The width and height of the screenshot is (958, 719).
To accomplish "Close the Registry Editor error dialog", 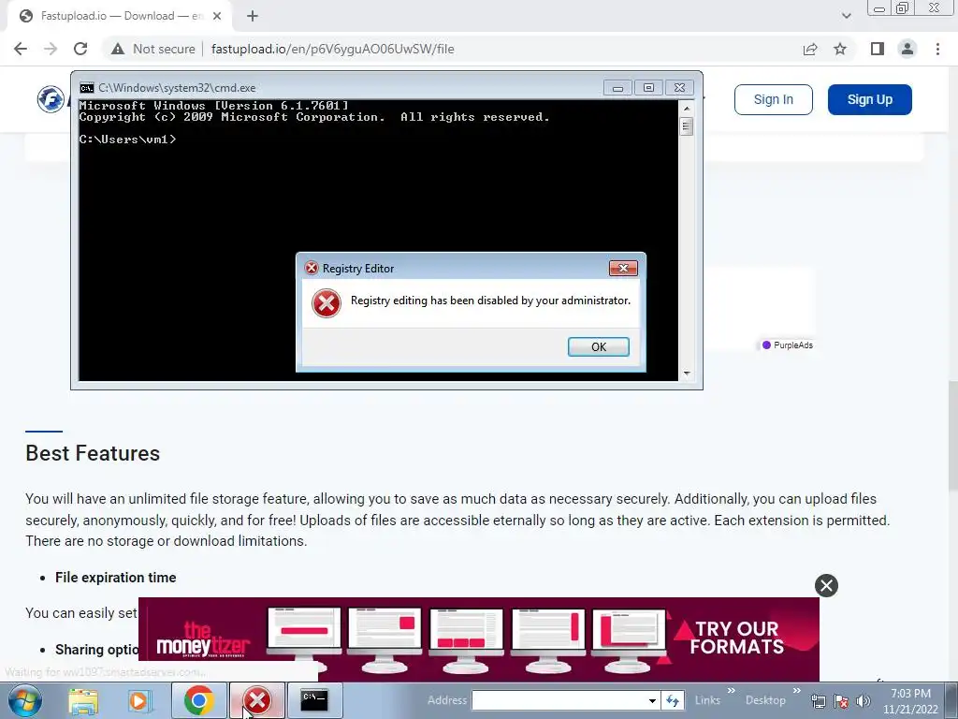I will tap(623, 268).
